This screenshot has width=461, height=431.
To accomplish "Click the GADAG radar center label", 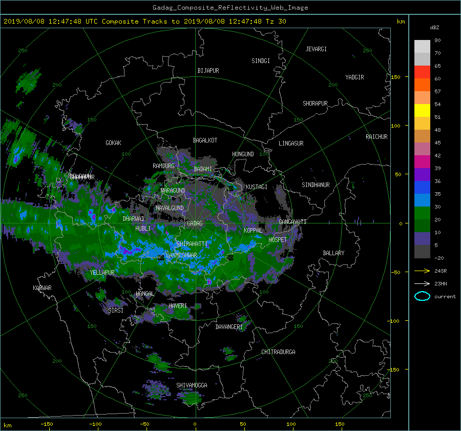I will (195, 223).
